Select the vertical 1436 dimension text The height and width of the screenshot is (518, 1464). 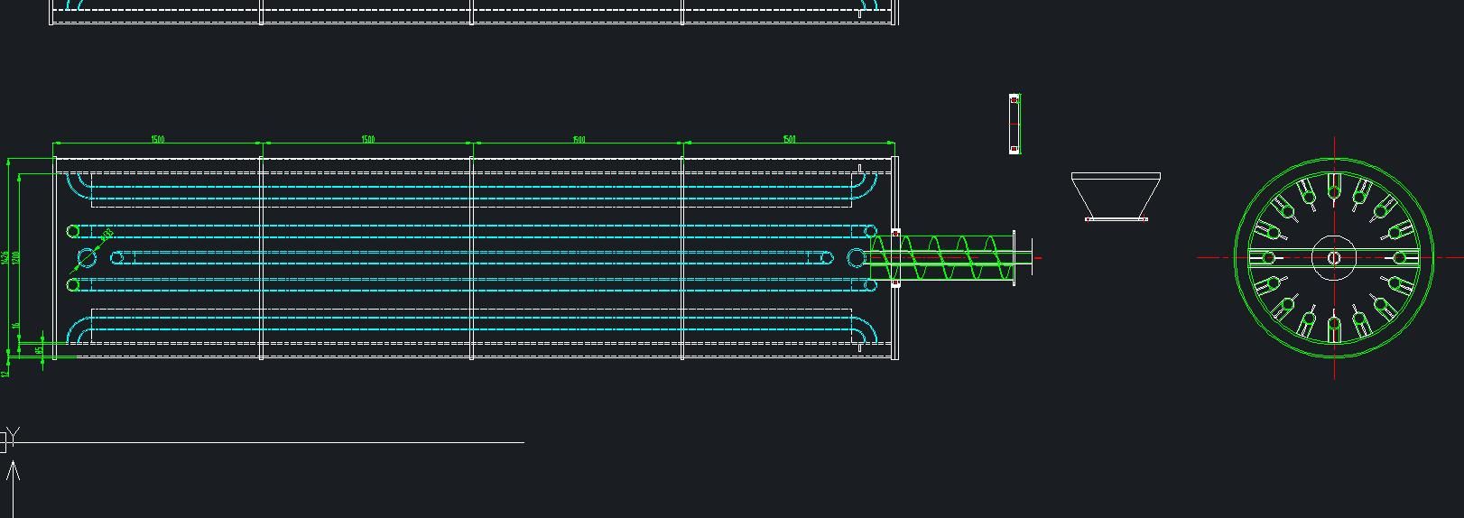(x=5, y=258)
